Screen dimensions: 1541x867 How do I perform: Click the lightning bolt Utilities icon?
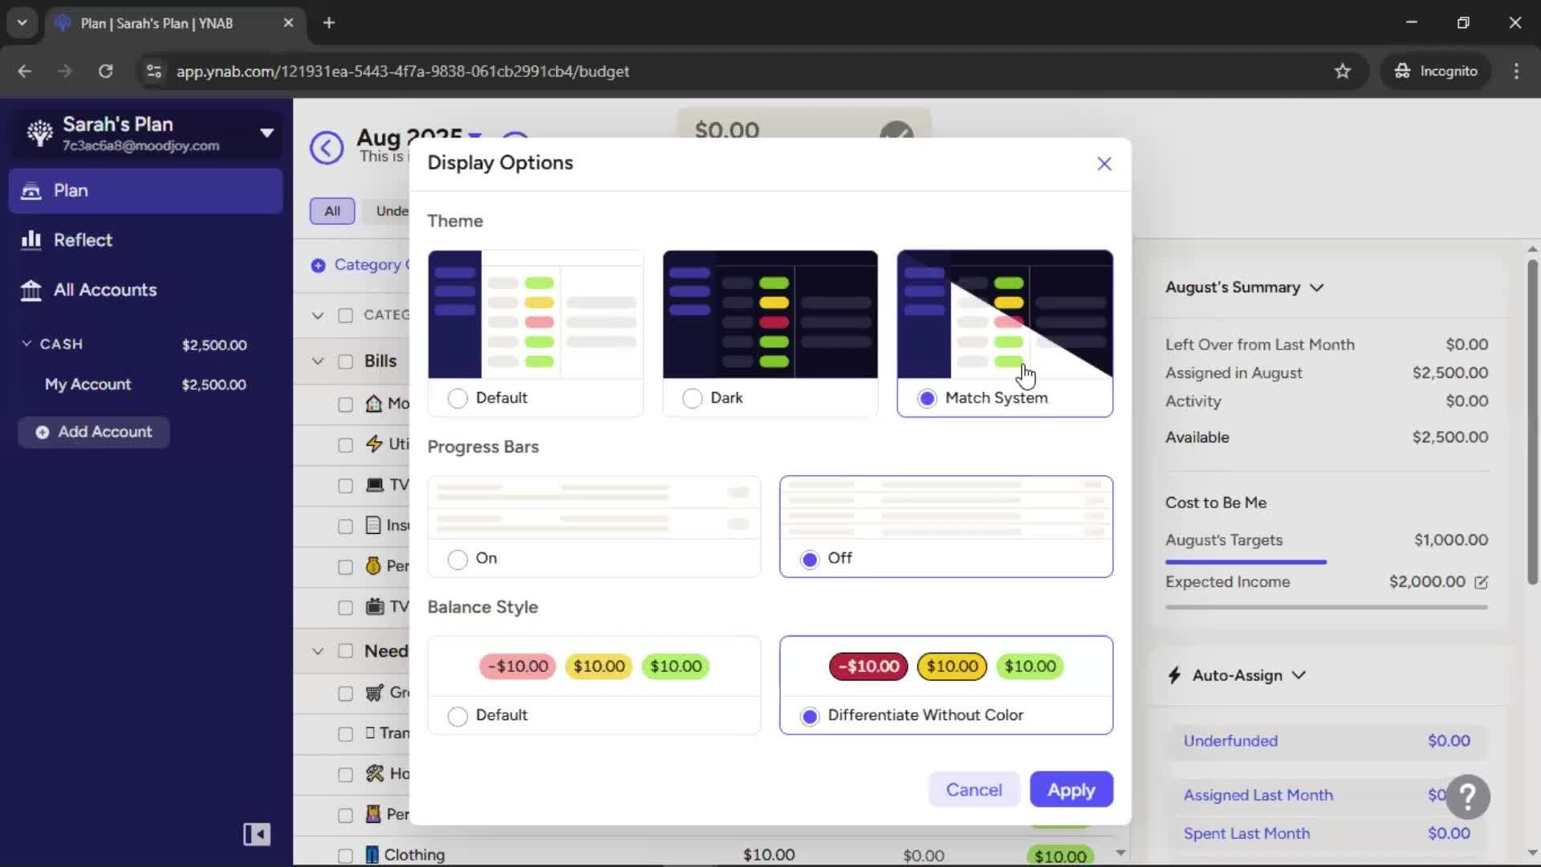374,444
